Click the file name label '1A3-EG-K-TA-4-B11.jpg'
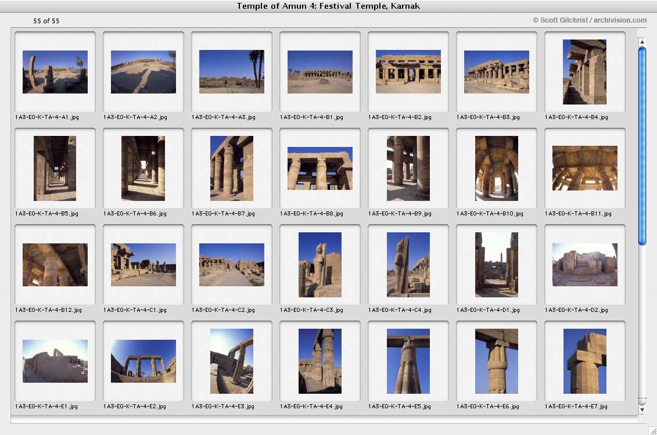Screen dimensions: 657x435 click(578, 214)
